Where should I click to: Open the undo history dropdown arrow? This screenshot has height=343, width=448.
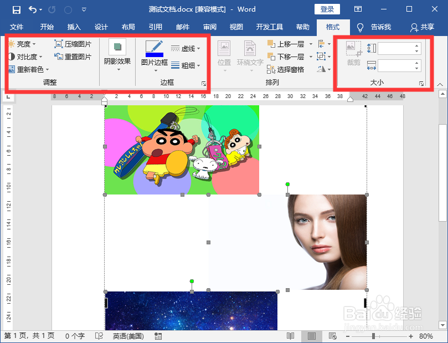pos(40,10)
